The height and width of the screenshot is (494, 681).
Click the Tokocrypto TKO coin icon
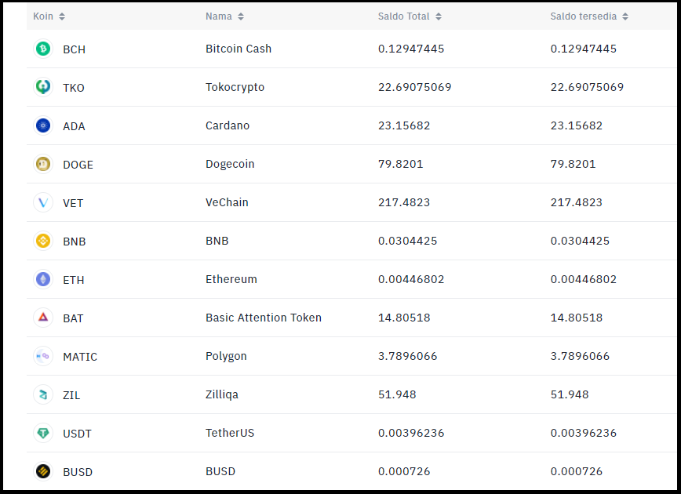click(x=43, y=87)
